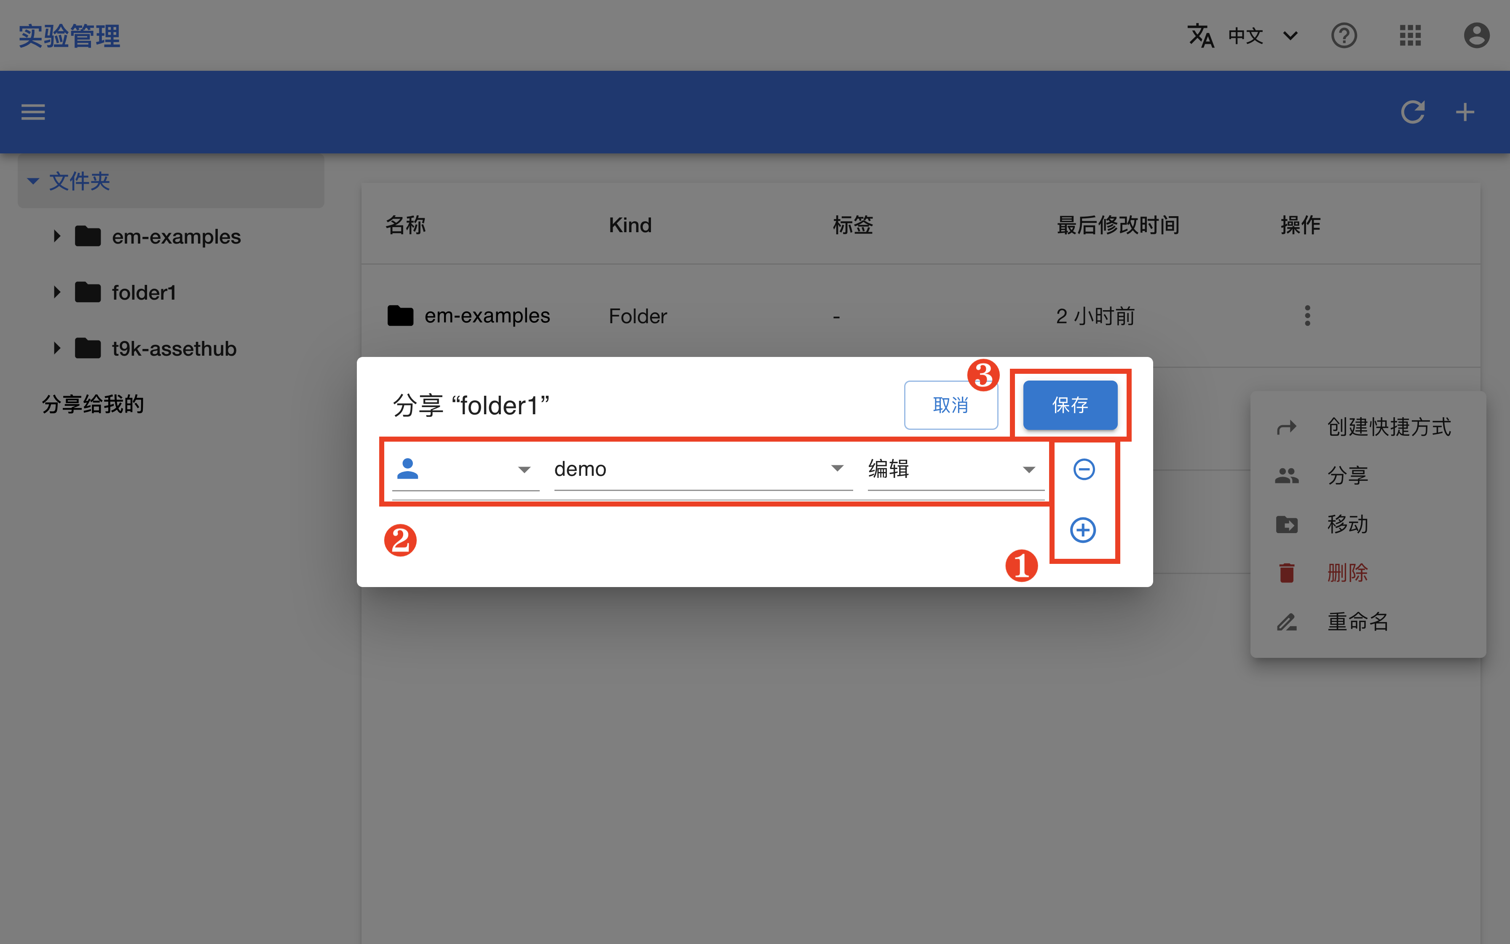The height and width of the screenshot is (944, 1510).
Task: Open the help question mark icon
Action: (1344, 35)
